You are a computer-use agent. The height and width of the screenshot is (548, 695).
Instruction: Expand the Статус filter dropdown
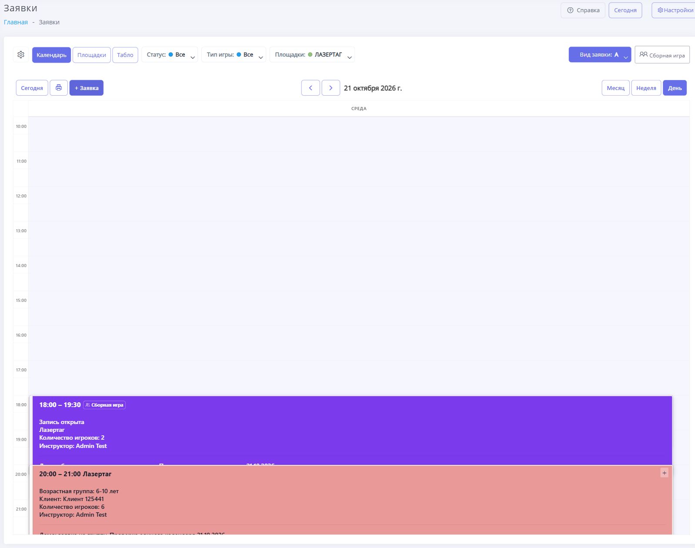point(170,55)
